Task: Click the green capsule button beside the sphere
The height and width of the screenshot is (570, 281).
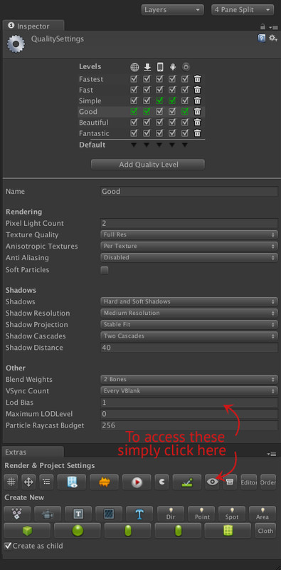Action: 128,531
